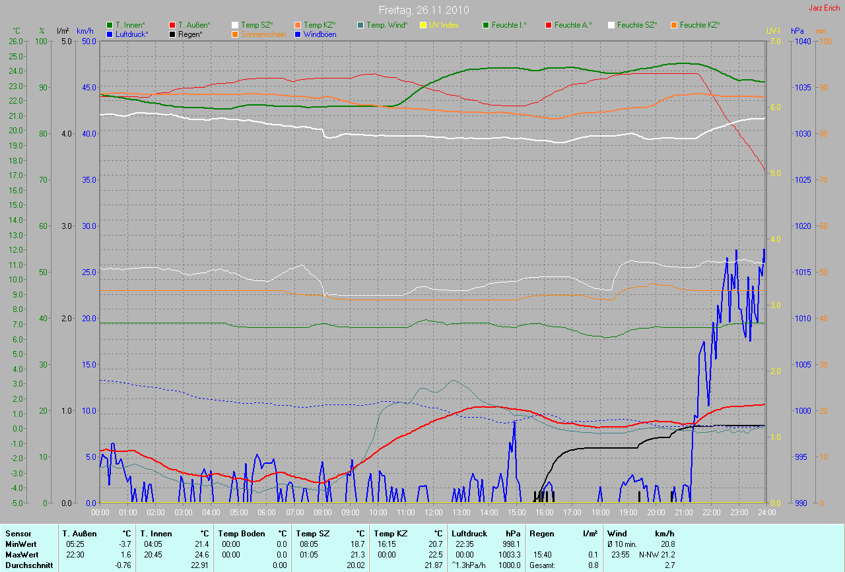Image resolution: width=845 pixels, height=572 pixels.
Task: Click the '^1.3hPa/h' pressure trend value
Action: (469, 565)
